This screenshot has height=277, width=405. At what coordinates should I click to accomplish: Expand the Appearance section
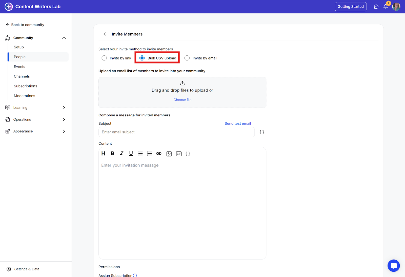(x=64, y=131)
